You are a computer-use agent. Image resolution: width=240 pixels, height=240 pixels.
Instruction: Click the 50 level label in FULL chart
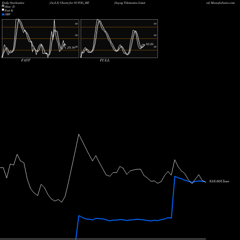[x=155, y=35]
